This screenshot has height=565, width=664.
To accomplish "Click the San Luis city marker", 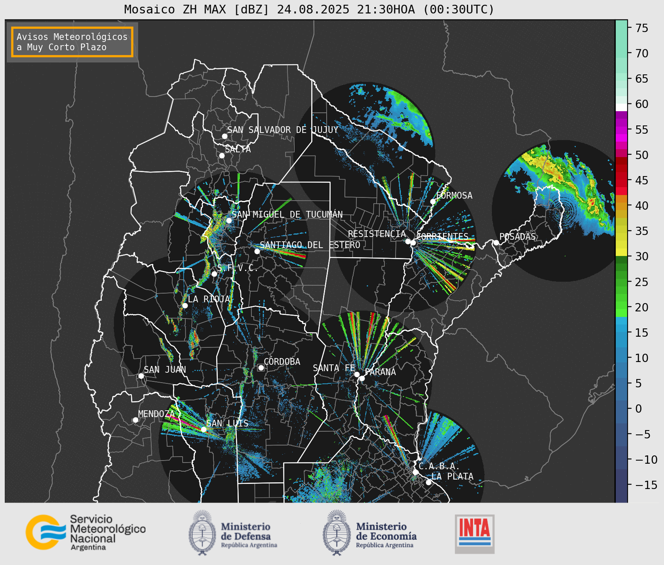I will pyautogui.click(x=204, y=429).
